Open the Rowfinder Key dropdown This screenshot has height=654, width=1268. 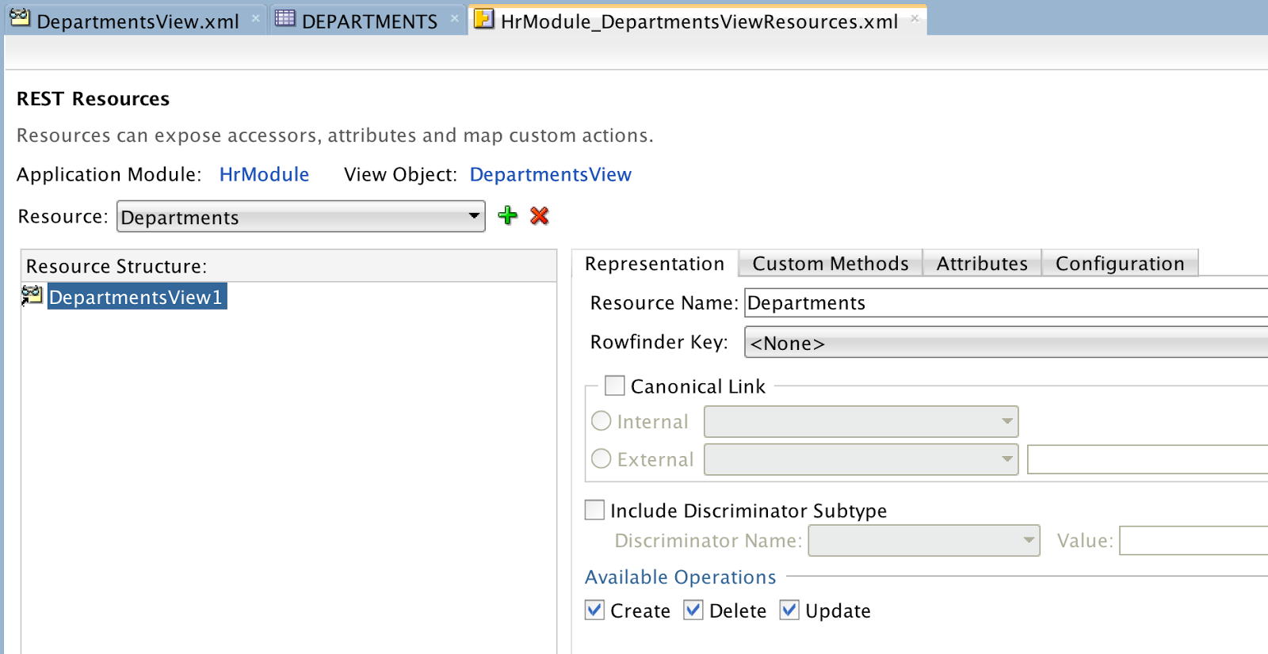pyautogui.click(x=1006, y=342)
